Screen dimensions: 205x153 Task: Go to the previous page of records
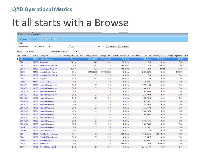pos(46,39)
